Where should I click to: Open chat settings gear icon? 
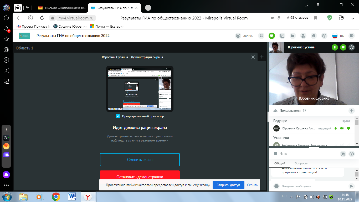(352, 154)
